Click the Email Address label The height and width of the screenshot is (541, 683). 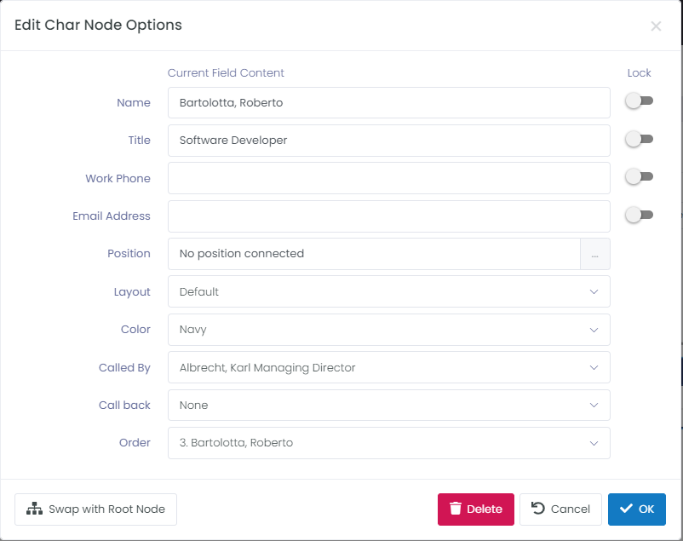[111, 216]
